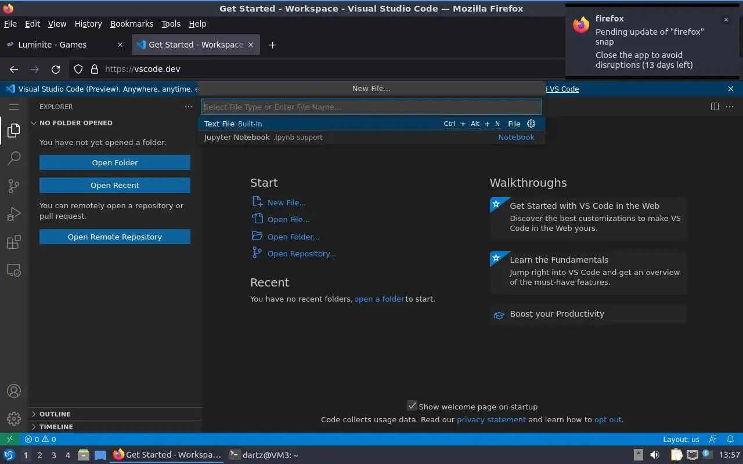The image size is (743, 464).
Task: Dismiss the firefox snap update notification
Action: [726, 20]
